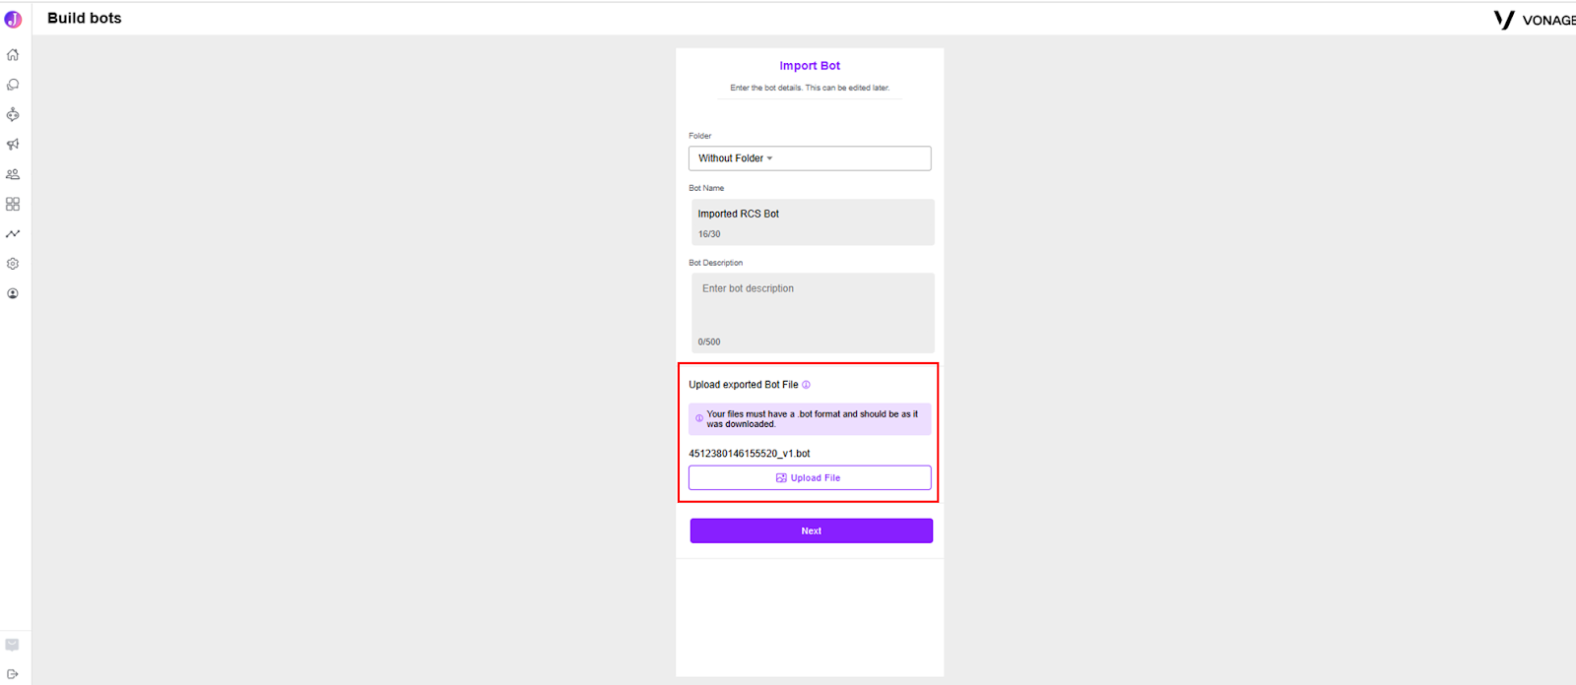Click the Bot Description text area
The height and width of the screenshot is (685, 1576).
coord(813,313)
